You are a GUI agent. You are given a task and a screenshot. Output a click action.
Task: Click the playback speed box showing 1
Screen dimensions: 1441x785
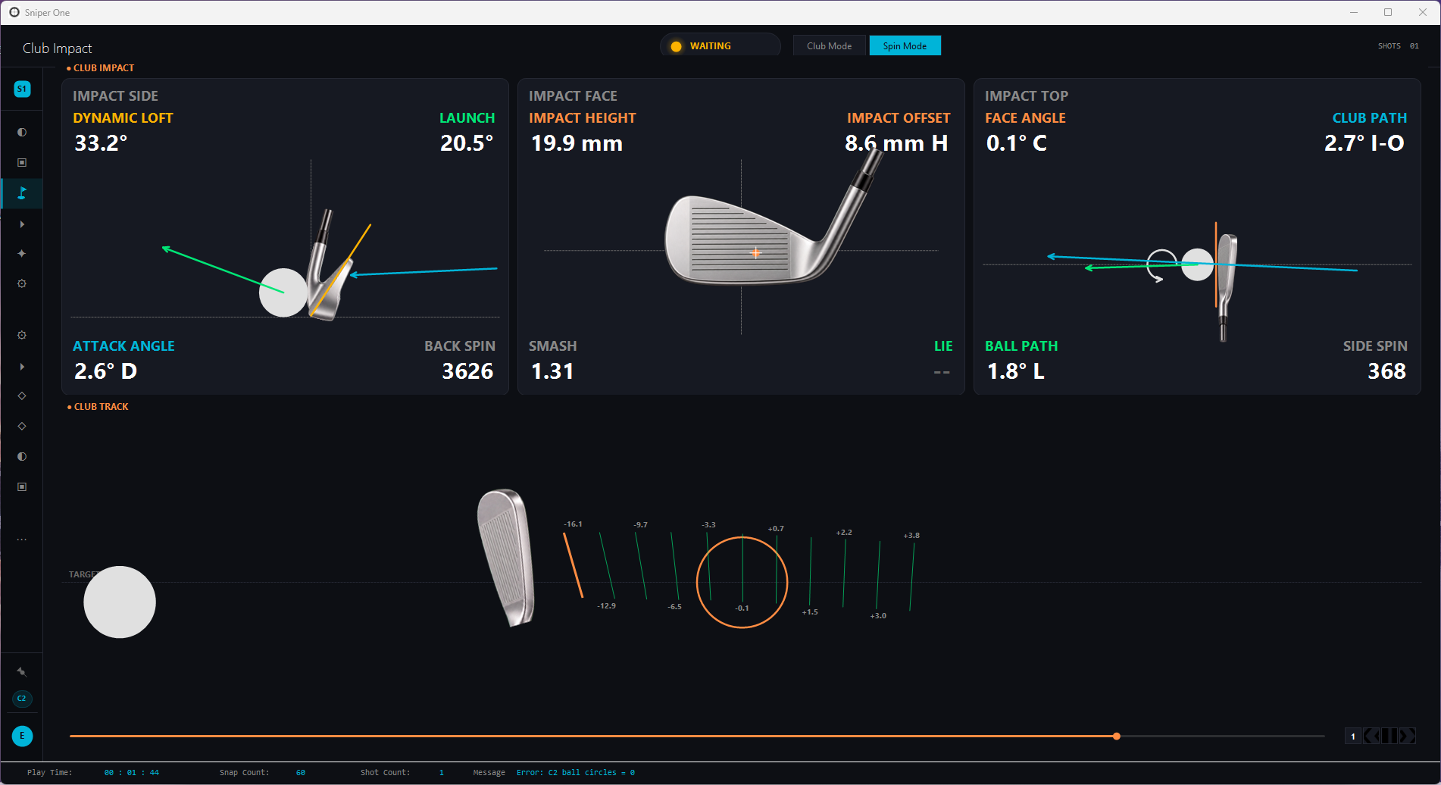(x=1353, y=736)
